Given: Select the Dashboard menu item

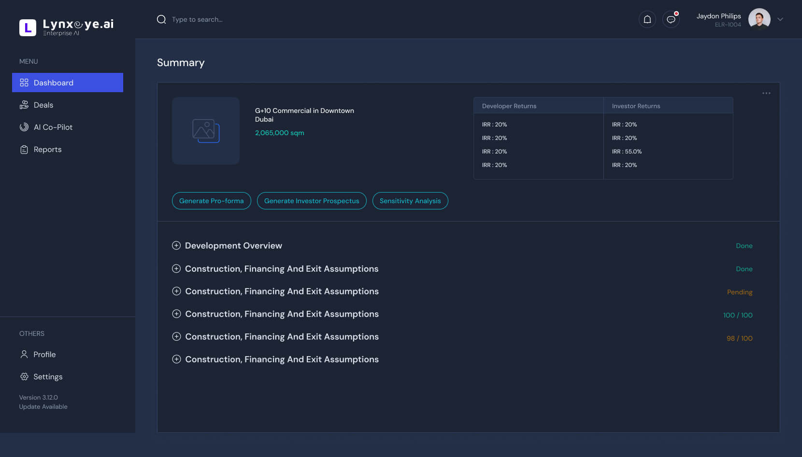Looking at the screenshot, I should pyautogui.click(x=68, y=83).
